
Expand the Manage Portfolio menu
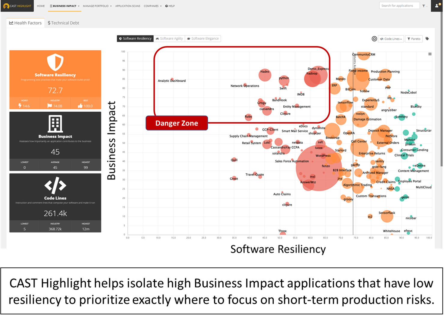coord(97,6)
